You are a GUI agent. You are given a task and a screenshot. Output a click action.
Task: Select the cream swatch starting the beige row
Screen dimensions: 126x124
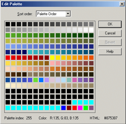(x=8, y=86)
